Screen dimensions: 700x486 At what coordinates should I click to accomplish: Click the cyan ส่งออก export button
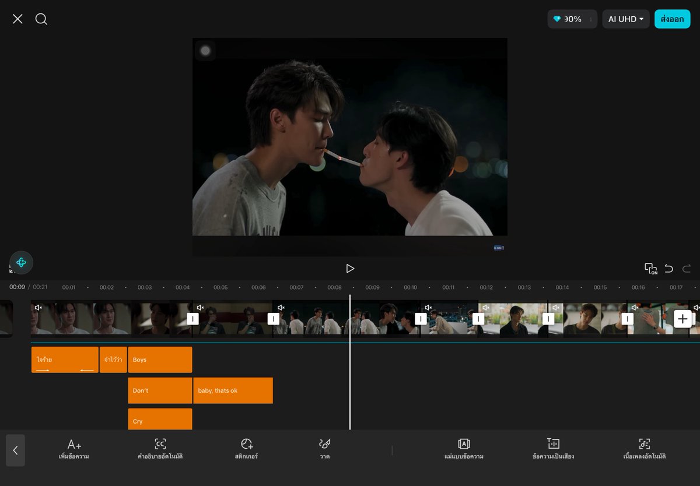coord(672,19)
